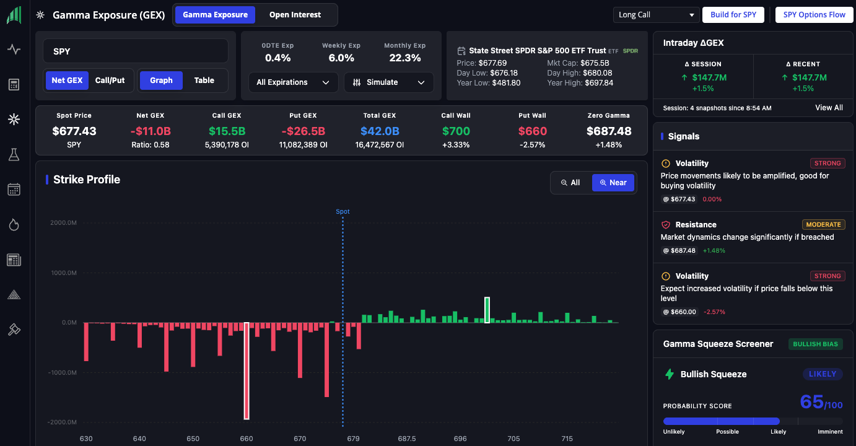Open the calendar tool in the left sidebar

(x=14, y=189)
